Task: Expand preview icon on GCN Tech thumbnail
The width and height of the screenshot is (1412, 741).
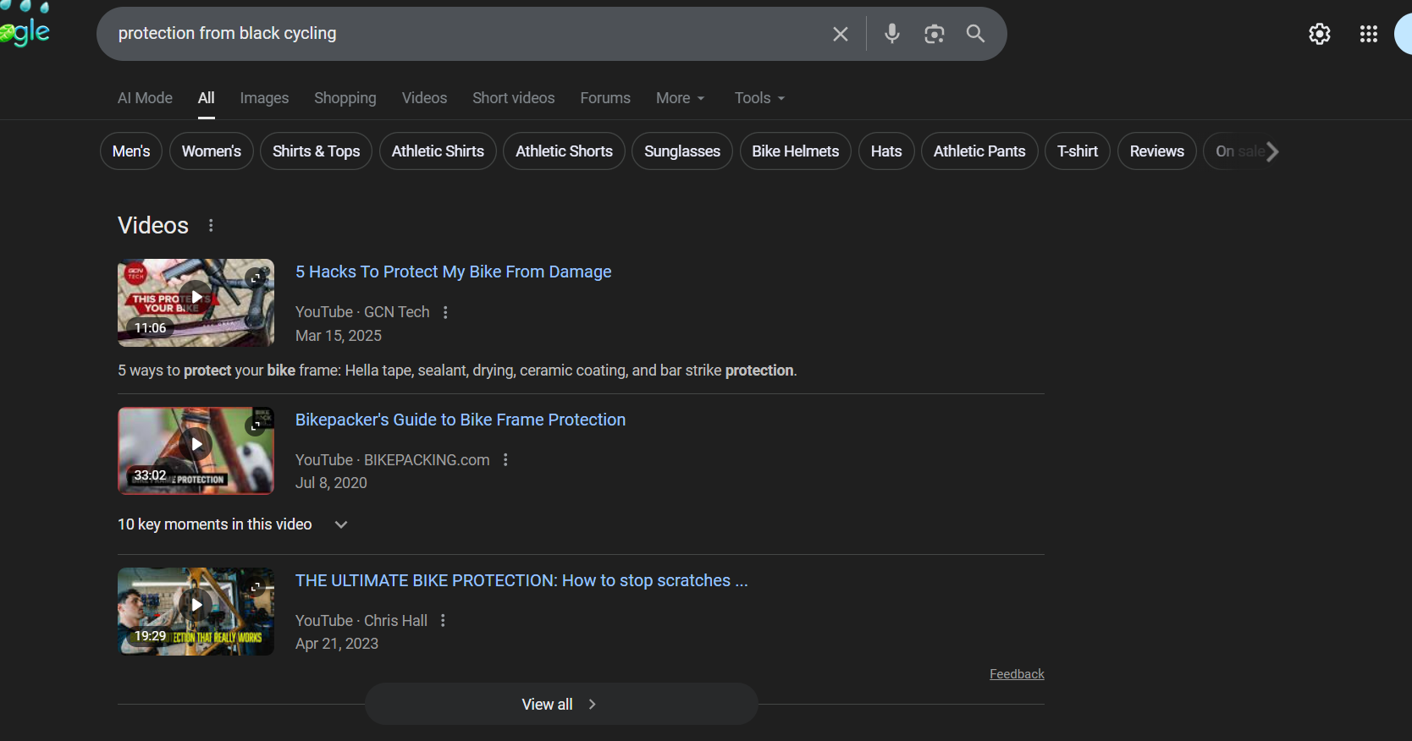Action: pos(256,277)
